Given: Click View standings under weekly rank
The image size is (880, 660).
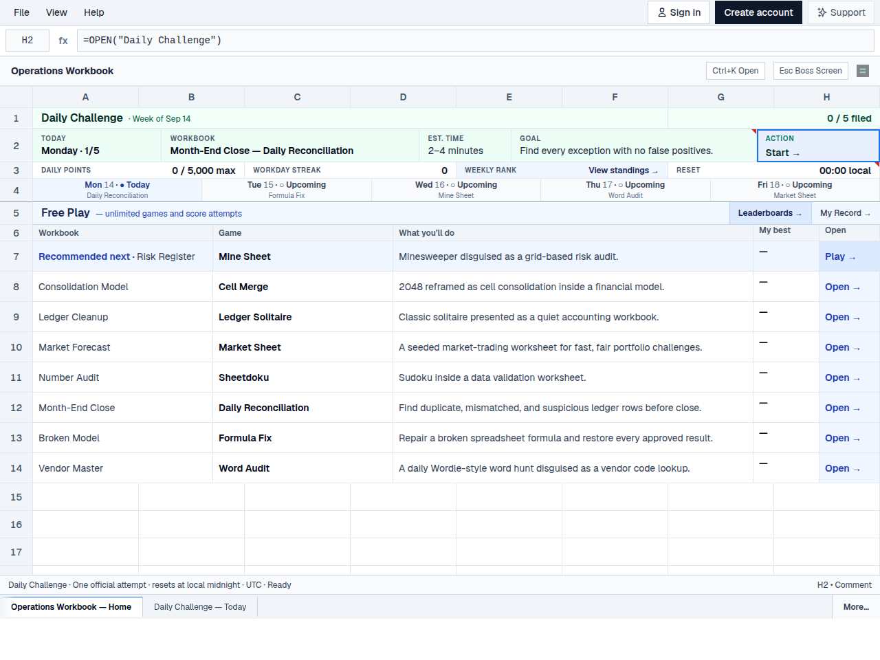Looking at the screenshot, I should (x=623, y=170).
